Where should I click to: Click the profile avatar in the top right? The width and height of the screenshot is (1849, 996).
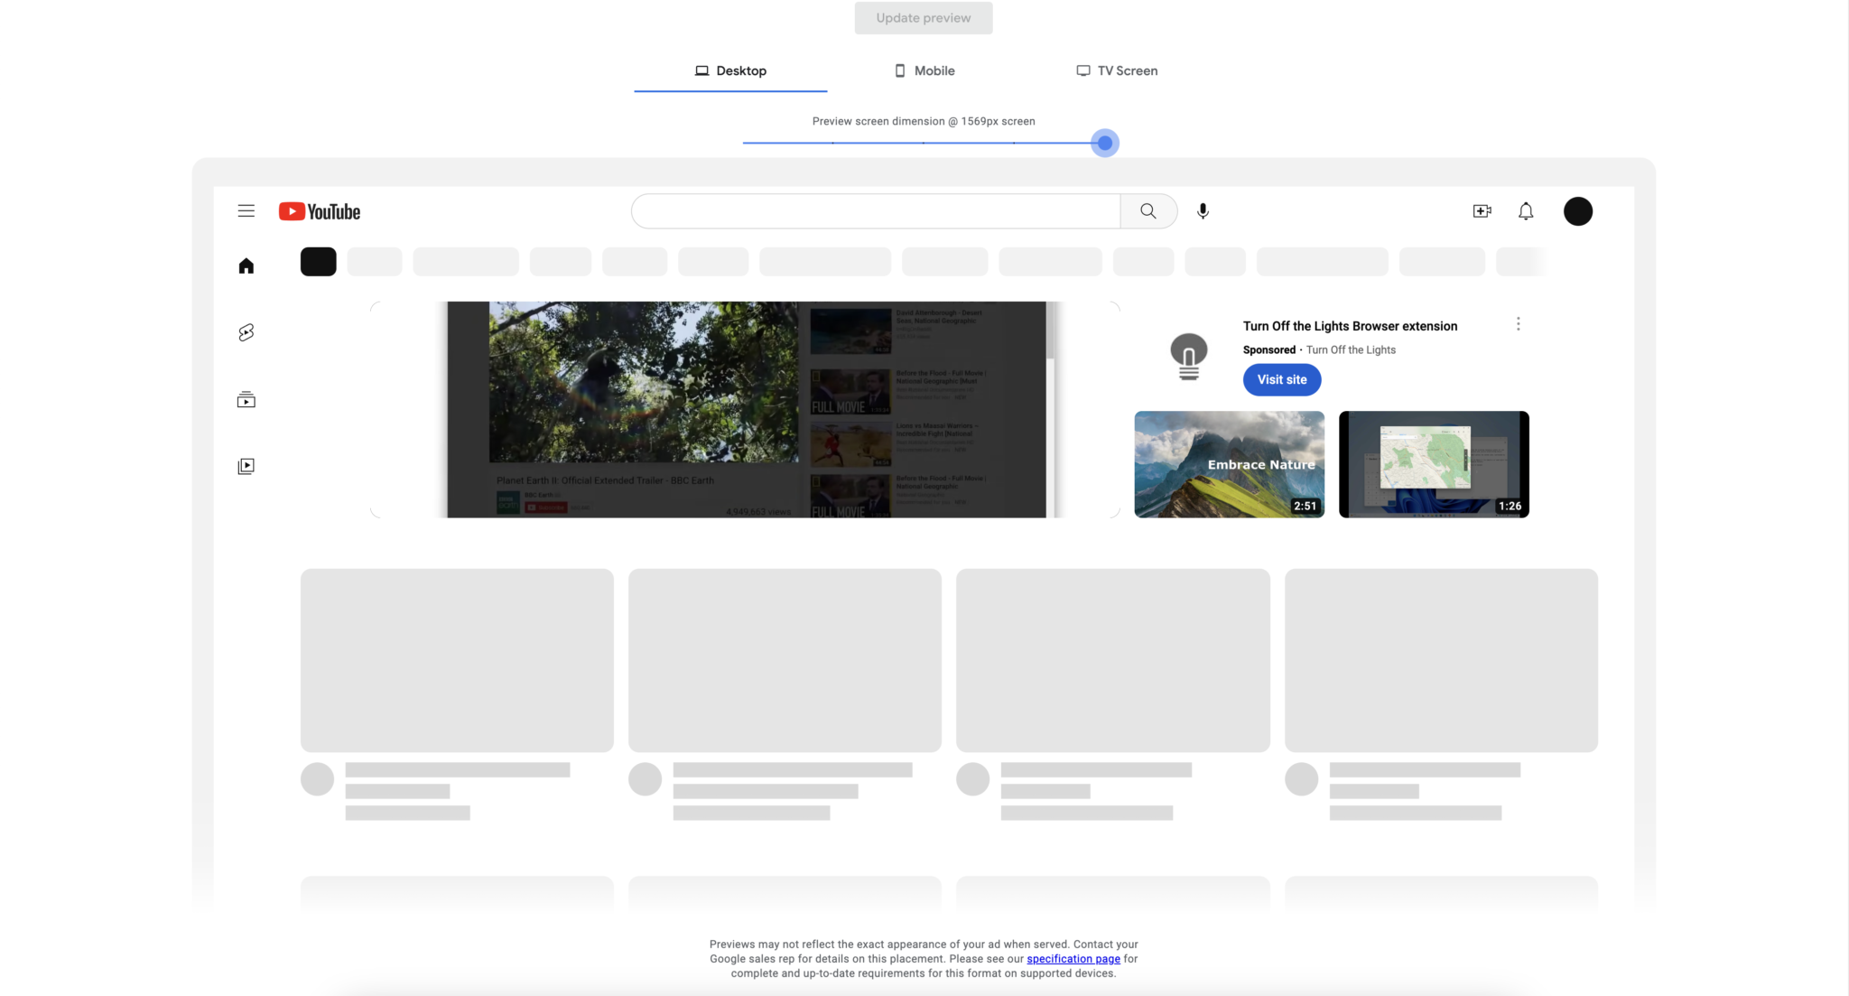coord(1577,210)
